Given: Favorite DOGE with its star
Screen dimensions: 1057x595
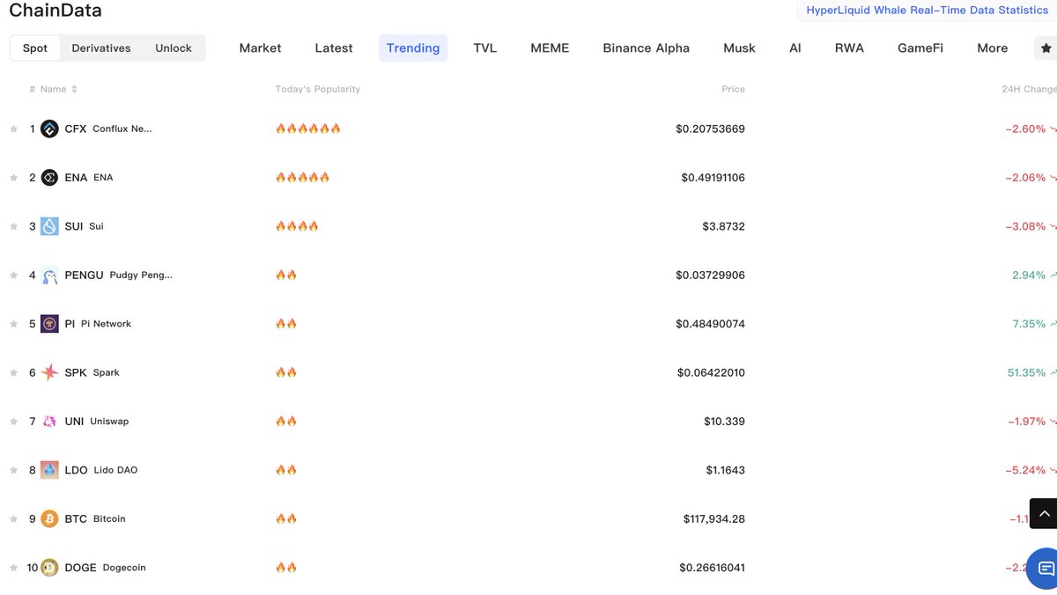Looking at the screenshot, I should 13,568.
